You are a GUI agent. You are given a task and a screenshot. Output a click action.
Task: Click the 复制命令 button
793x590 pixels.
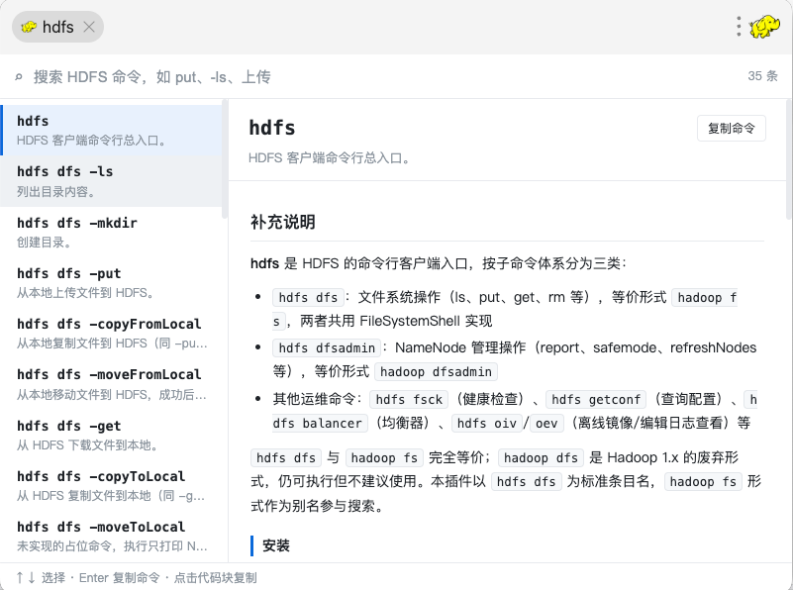click(732, 129)
